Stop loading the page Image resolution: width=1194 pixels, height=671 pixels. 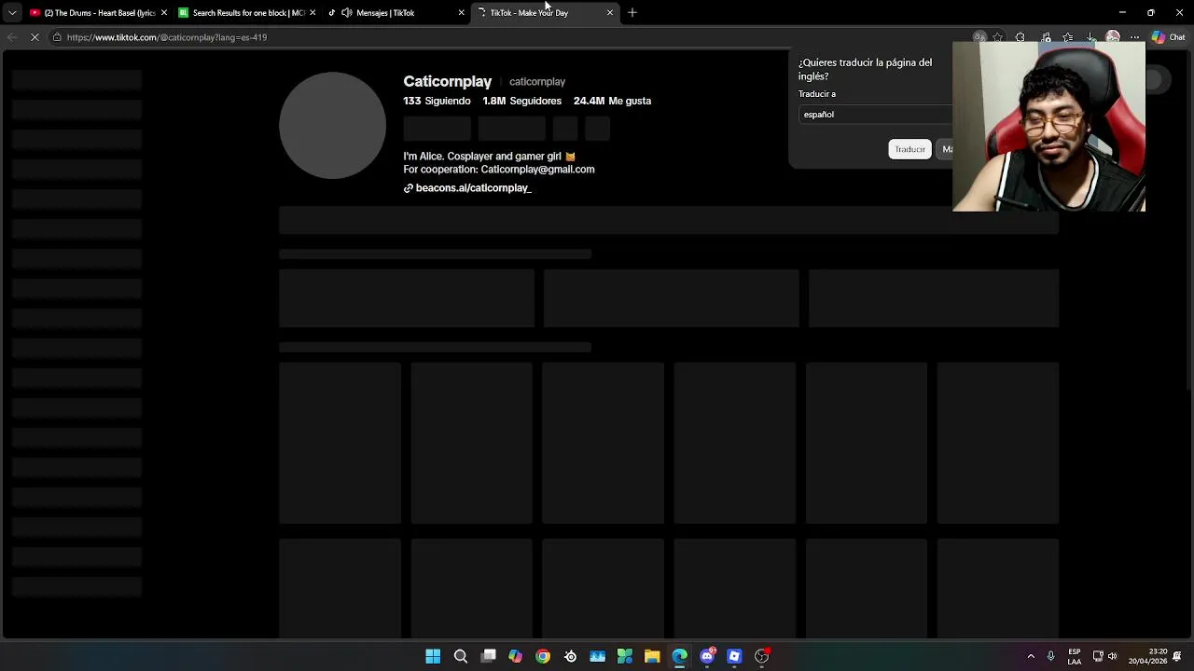[x=35, y=37]
